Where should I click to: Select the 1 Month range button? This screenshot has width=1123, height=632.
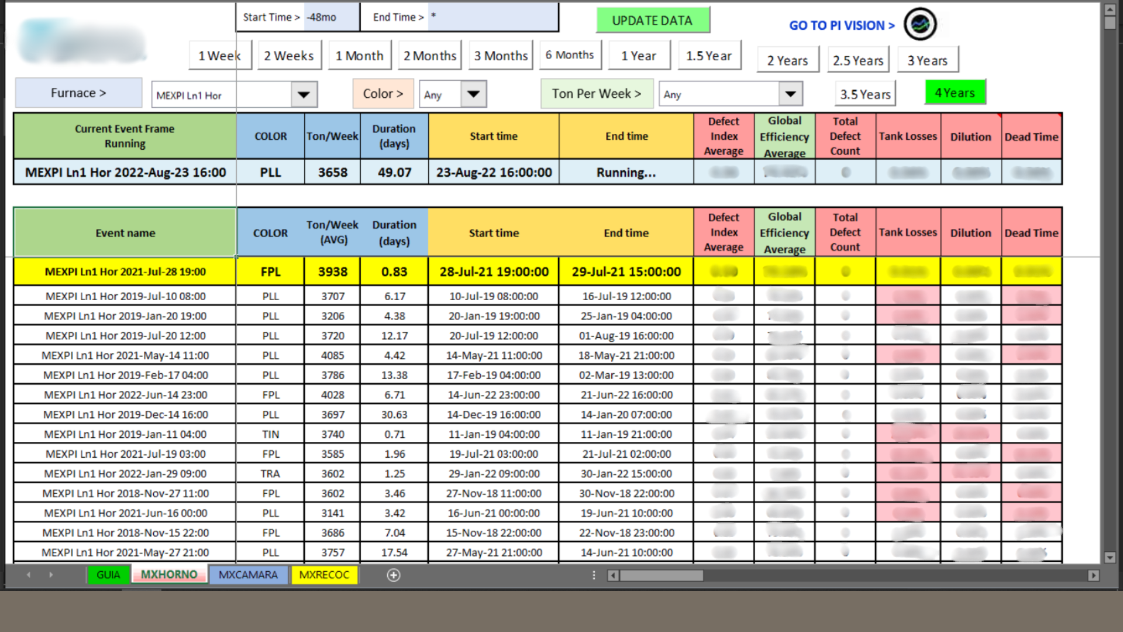pyautogui.click(x=359, y=56)
